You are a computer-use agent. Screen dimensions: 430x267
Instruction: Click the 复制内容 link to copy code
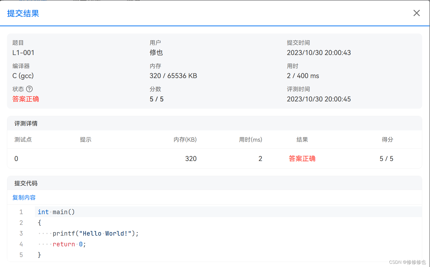(x=24, y=197)
